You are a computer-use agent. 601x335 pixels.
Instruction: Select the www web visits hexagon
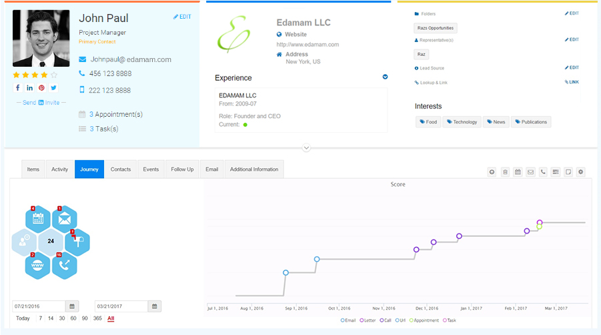[x=38, y=265]
